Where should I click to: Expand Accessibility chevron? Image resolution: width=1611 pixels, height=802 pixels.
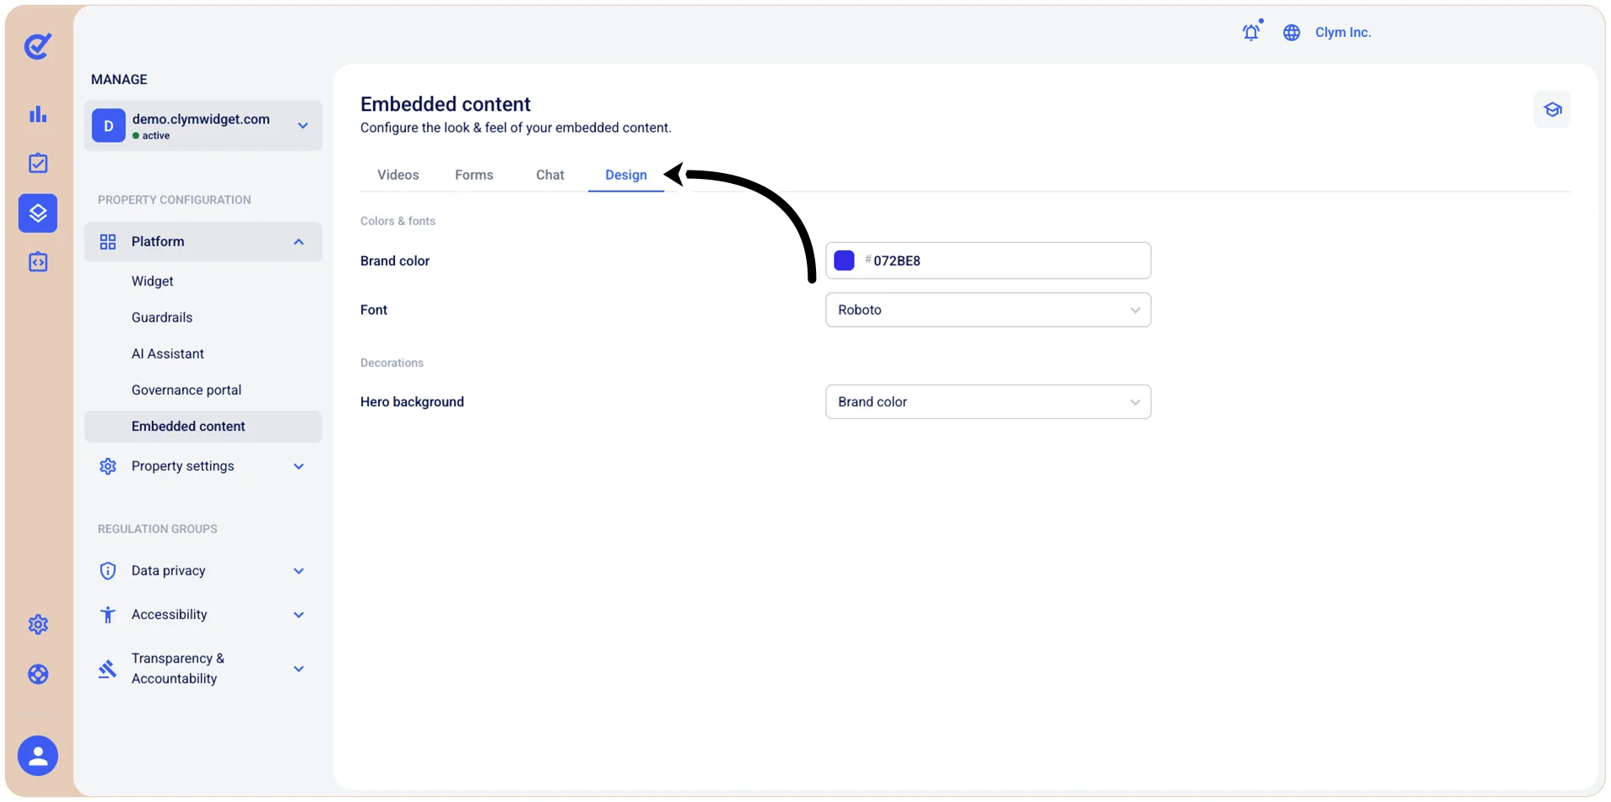298,615
